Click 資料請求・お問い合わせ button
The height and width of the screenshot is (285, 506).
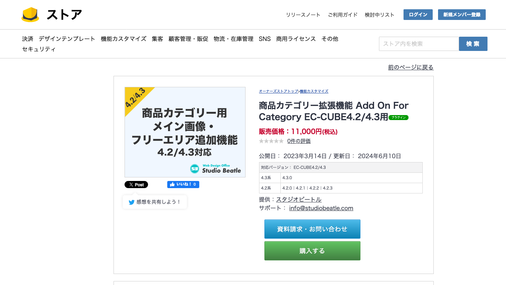coord(312,229)
